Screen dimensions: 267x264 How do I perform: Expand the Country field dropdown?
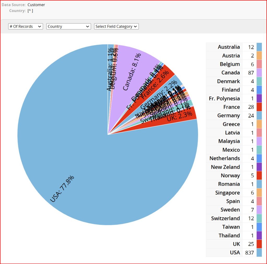click(68, 26)
